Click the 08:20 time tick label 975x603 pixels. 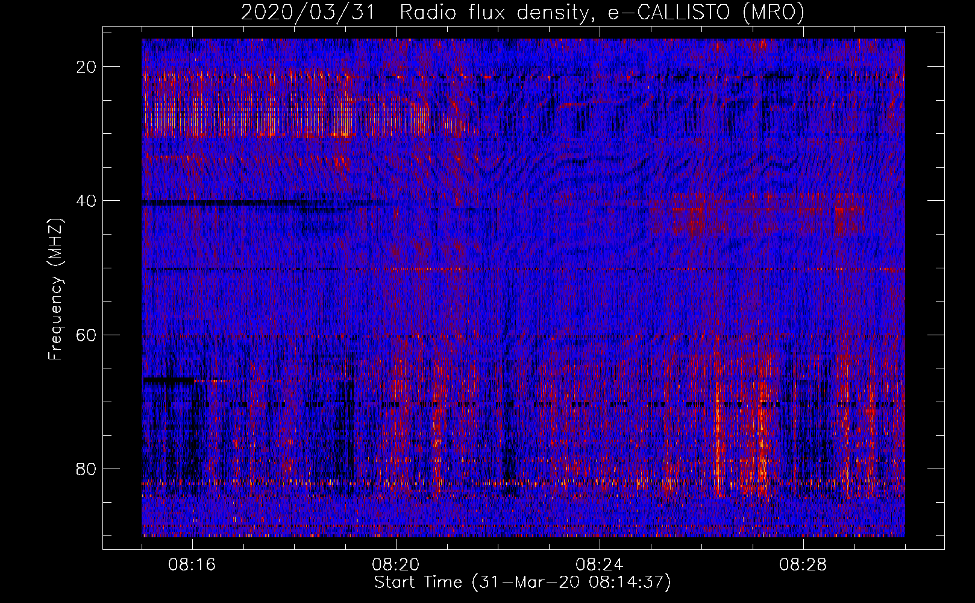(x=396, y=565)
